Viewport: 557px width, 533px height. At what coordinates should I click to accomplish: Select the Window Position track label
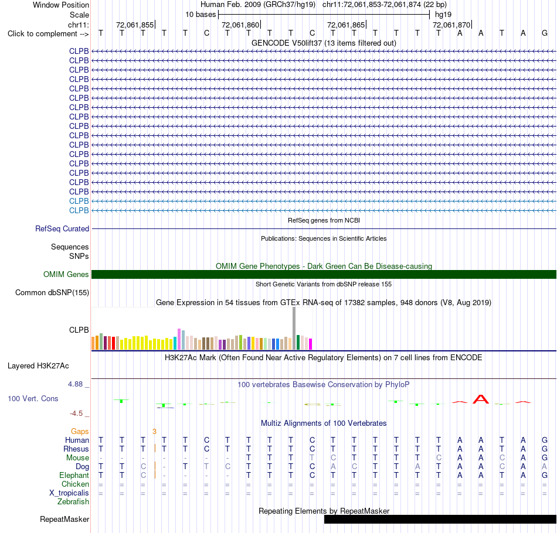pyautogui.click(x=61, y=5)
